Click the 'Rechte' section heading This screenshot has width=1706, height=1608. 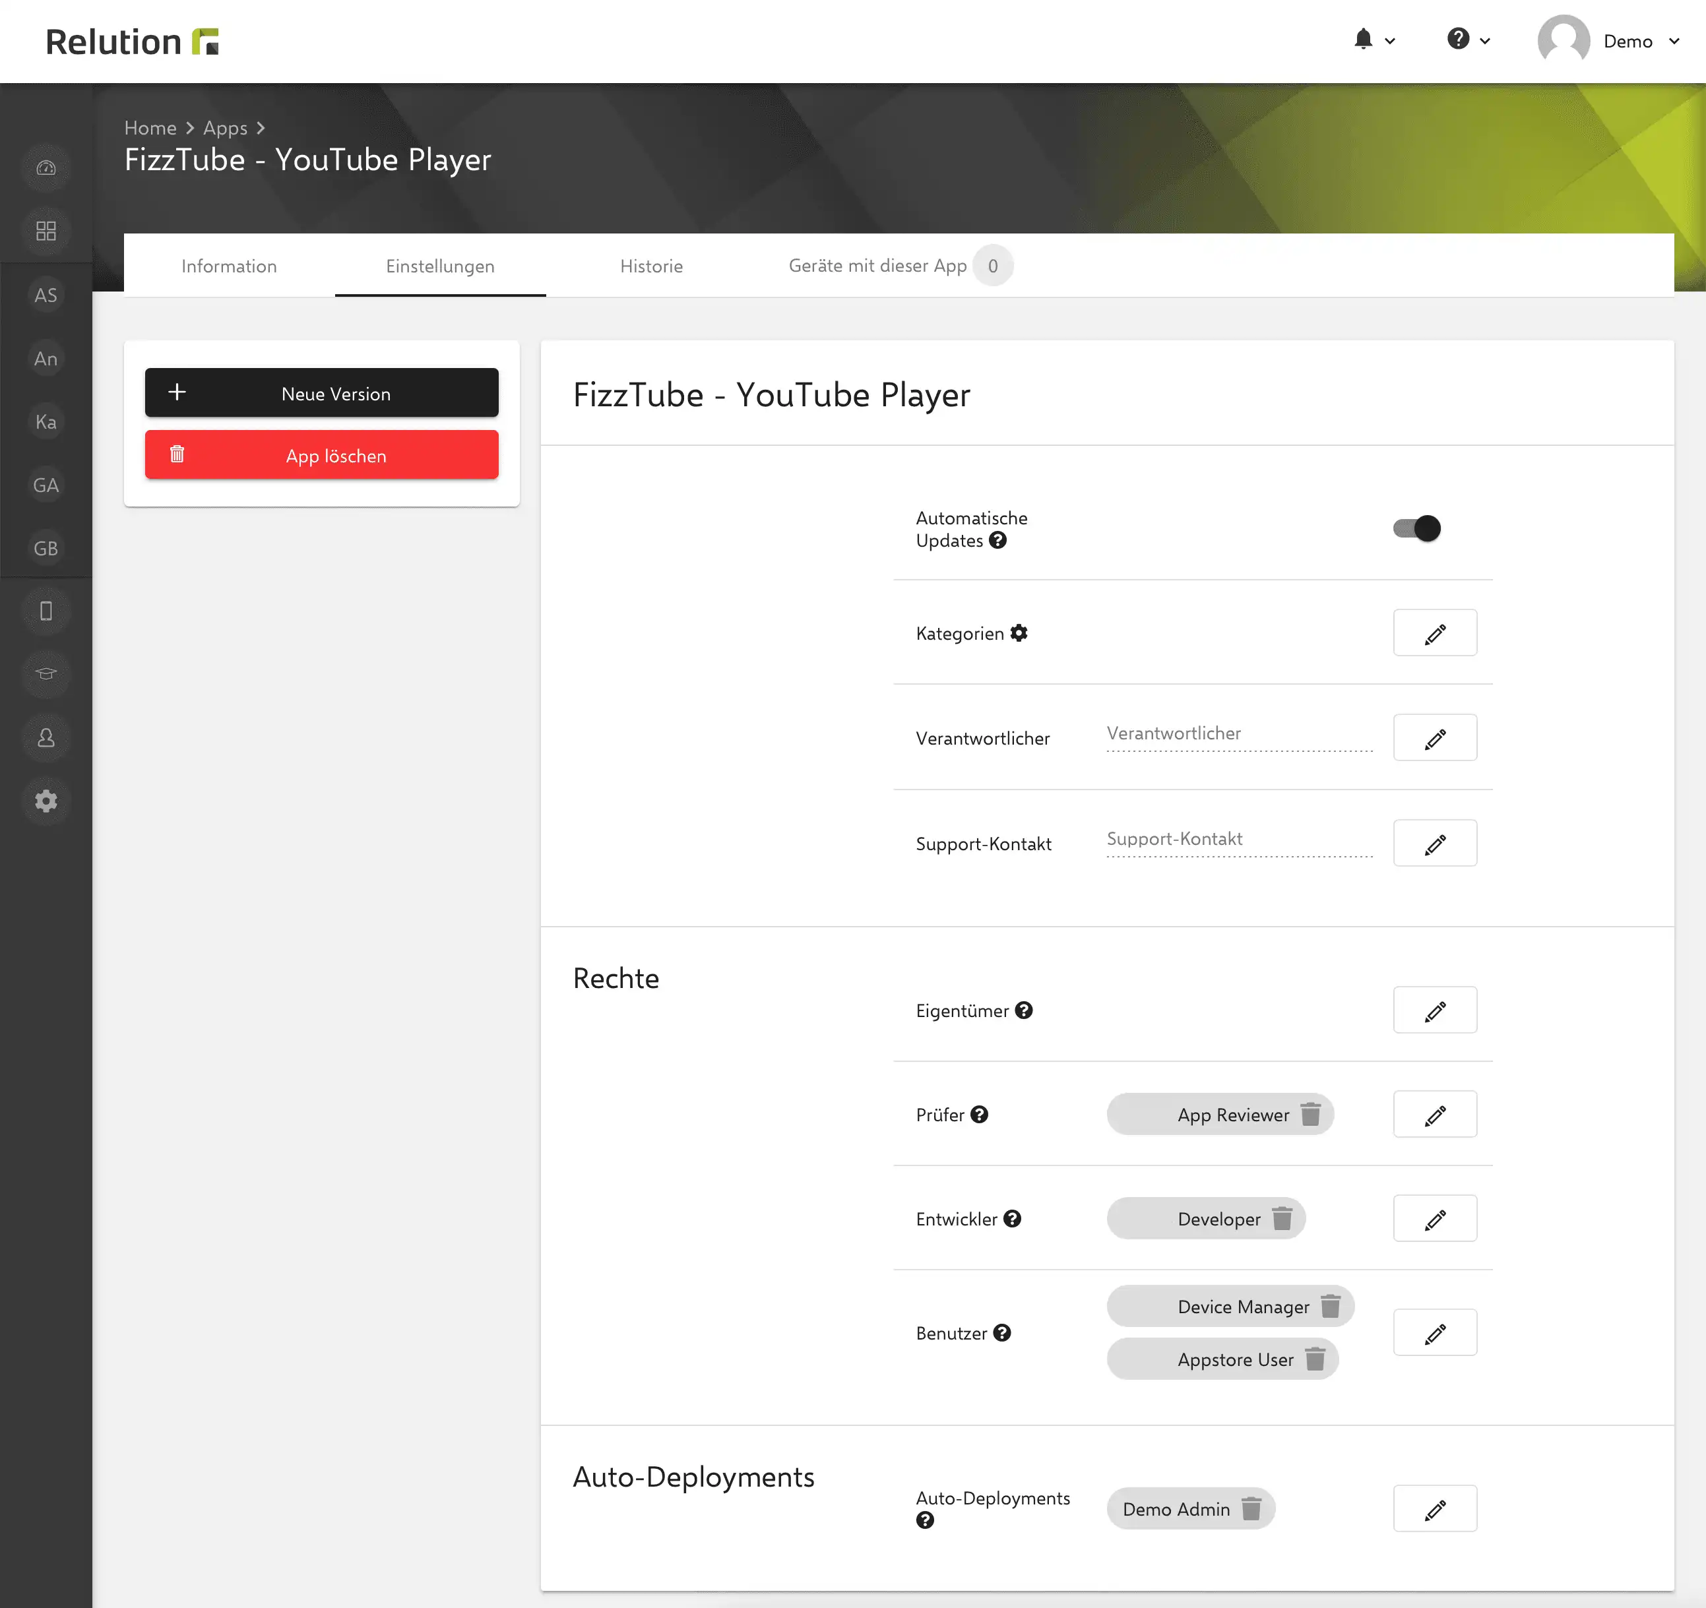[616, 978]
